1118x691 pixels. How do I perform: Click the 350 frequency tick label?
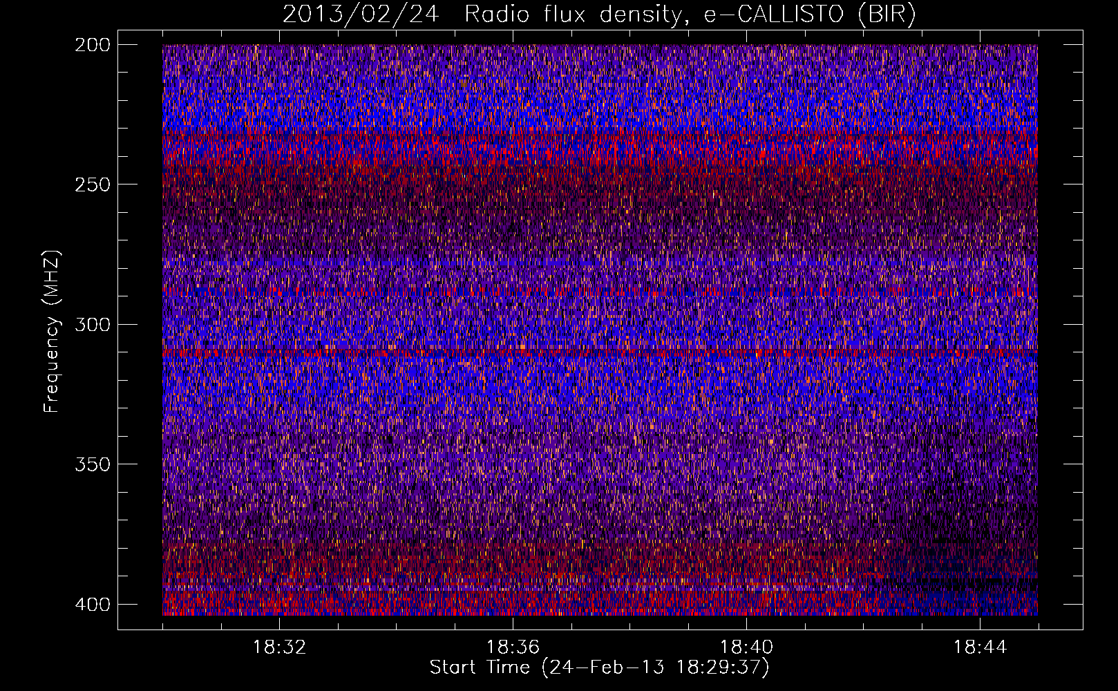pos(93,464)
